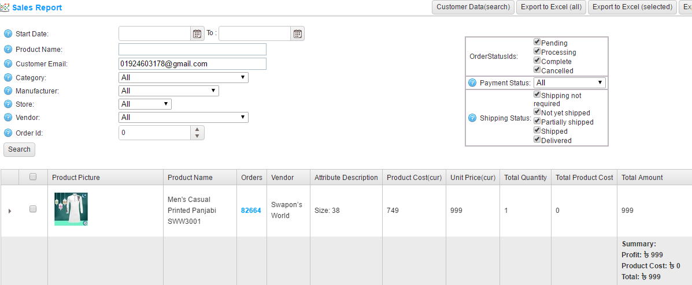Screen dimensions: 692x285
Task: Toggle Shipping not required checkbox
Action: click(537, 94)
